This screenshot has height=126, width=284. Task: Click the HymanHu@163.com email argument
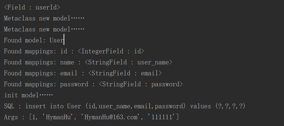(x=111, y=117)
